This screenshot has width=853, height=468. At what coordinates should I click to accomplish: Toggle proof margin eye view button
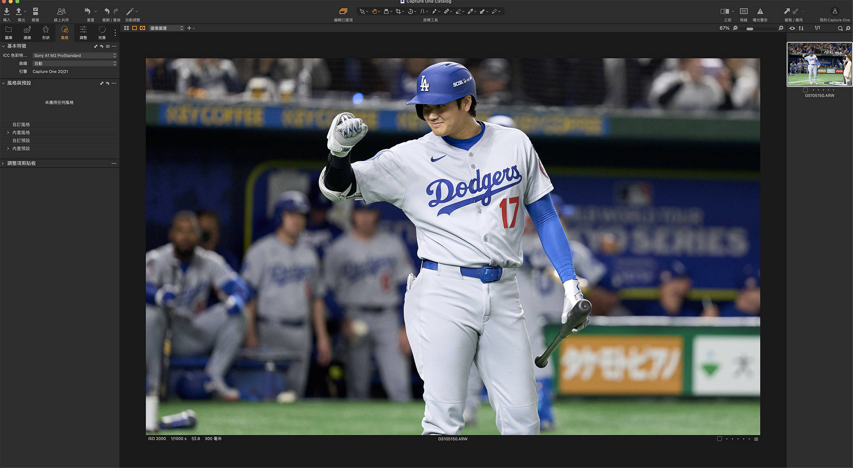click(x=142, y=28)
